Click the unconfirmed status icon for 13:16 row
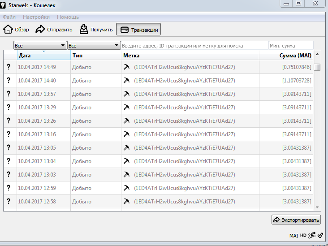Image resolution: width=328 pixels, height=246 pixels. click(x=9, y=134)
